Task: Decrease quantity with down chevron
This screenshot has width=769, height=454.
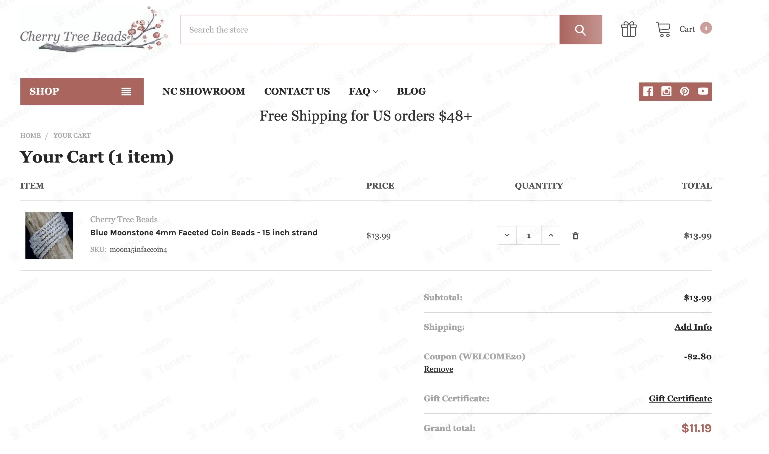Action: pos(507,235)
